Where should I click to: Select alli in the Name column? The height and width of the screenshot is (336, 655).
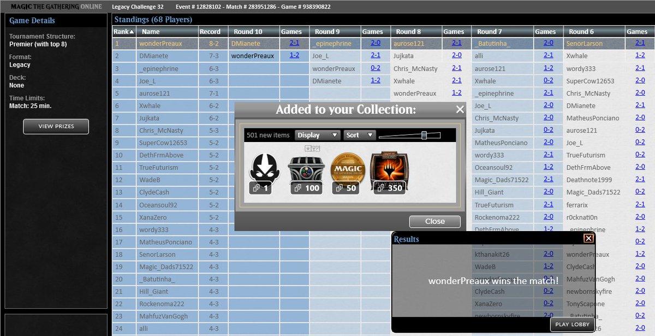point(143,329)
